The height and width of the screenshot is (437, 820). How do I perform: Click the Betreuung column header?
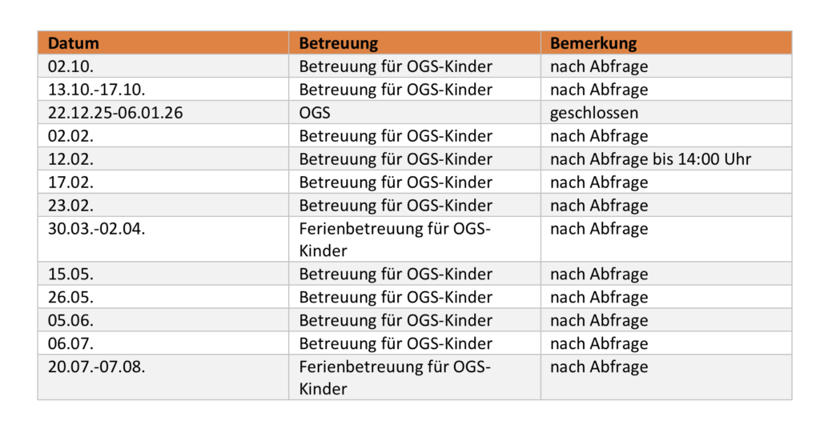tap(338, 43)
